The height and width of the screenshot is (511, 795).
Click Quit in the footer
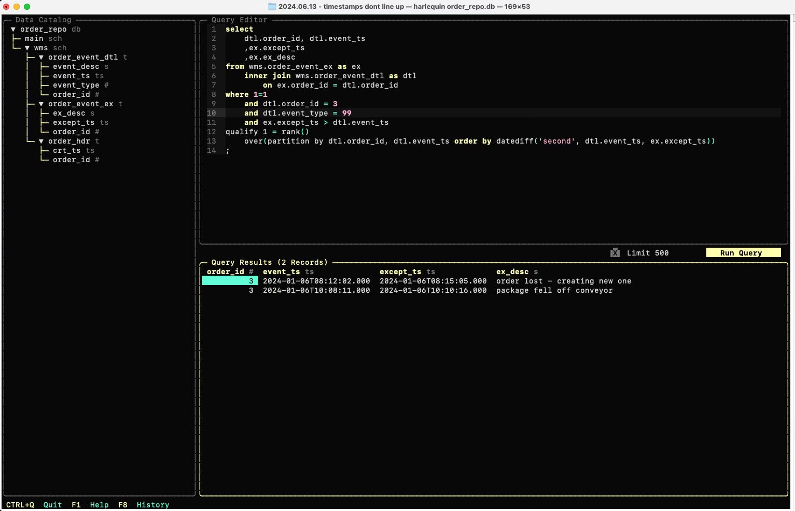[x=52, y=505]
